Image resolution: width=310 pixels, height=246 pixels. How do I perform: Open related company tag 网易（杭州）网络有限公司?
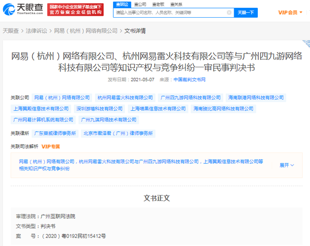[x=62, y=98]
